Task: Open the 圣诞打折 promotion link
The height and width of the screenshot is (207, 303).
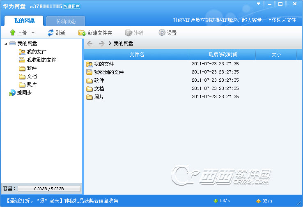Action: [x=62, y=200]
